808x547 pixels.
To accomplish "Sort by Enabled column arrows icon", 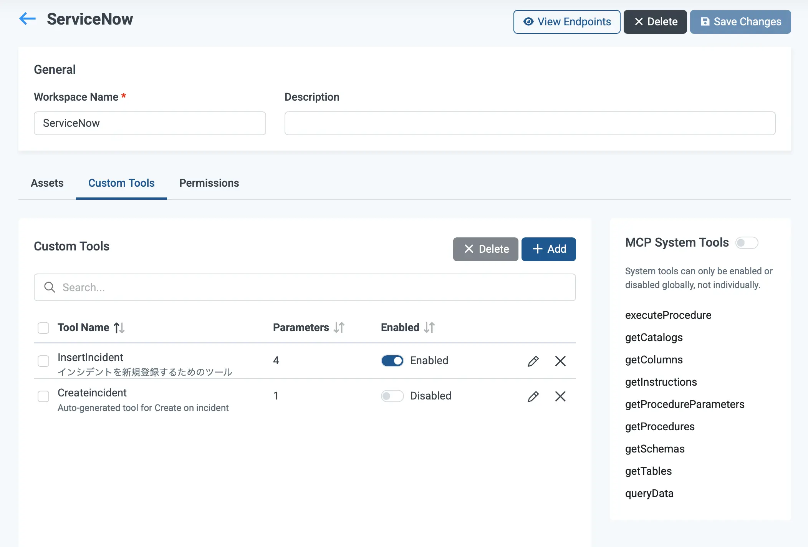I will pos(429,328).
